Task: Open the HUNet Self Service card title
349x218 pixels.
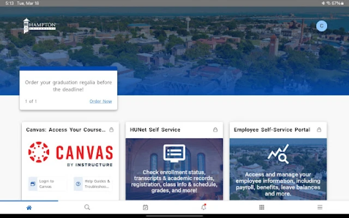Action: (x=155, y=130)
